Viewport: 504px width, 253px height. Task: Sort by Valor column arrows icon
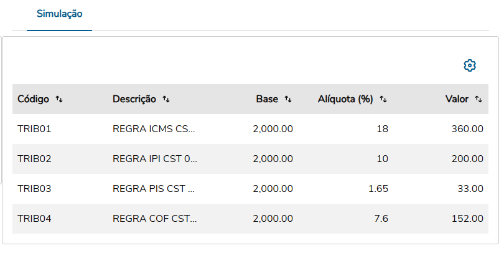pyautogui.click(x=478, y=99)
